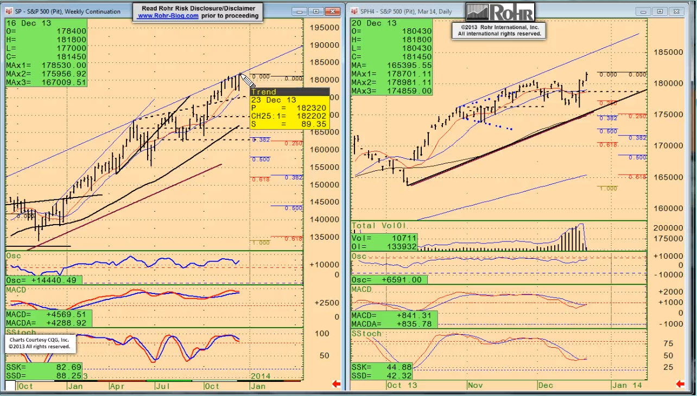This screenshot has width=697, height=396.
Task: Maximize the weekly continuation chart window
Action: click(316, 11)
